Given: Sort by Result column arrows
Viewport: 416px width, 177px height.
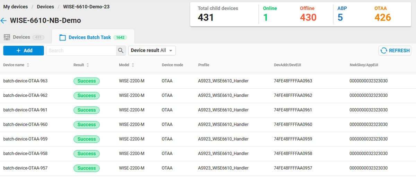Looking at the screenshot, I should [88, 65].
